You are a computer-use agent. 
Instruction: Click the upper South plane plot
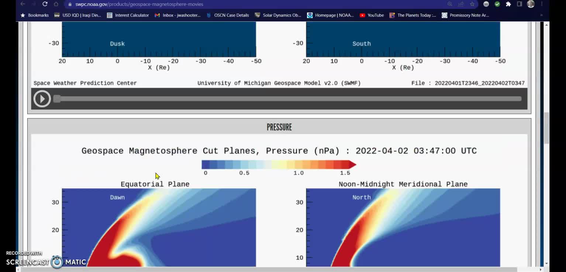[403, 39]
